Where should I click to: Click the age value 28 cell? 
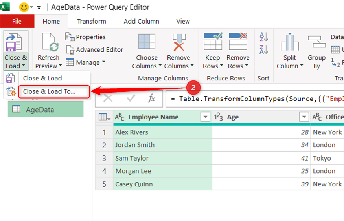pyautogui.click(x=261, y=132)
